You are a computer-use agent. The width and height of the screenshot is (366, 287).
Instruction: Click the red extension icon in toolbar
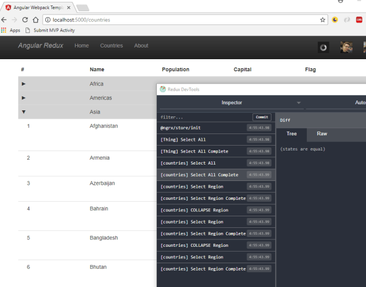click(359, 19)
